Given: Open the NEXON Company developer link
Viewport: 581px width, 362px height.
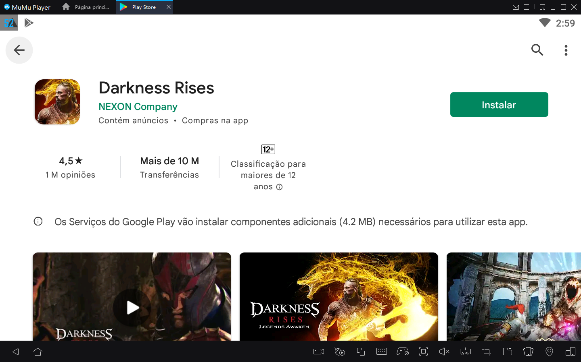Looking at the screenshot, I should pos(138,106).
